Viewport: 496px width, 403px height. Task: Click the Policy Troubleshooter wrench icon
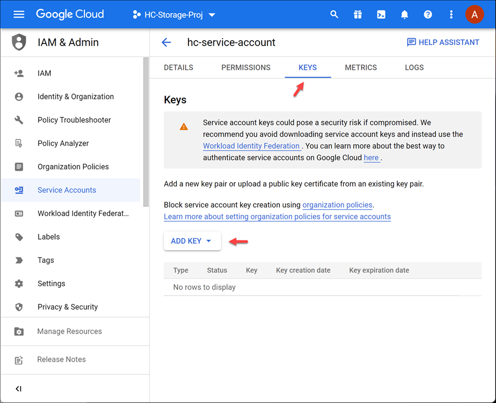pyautogui.click(x=19, y=120)
